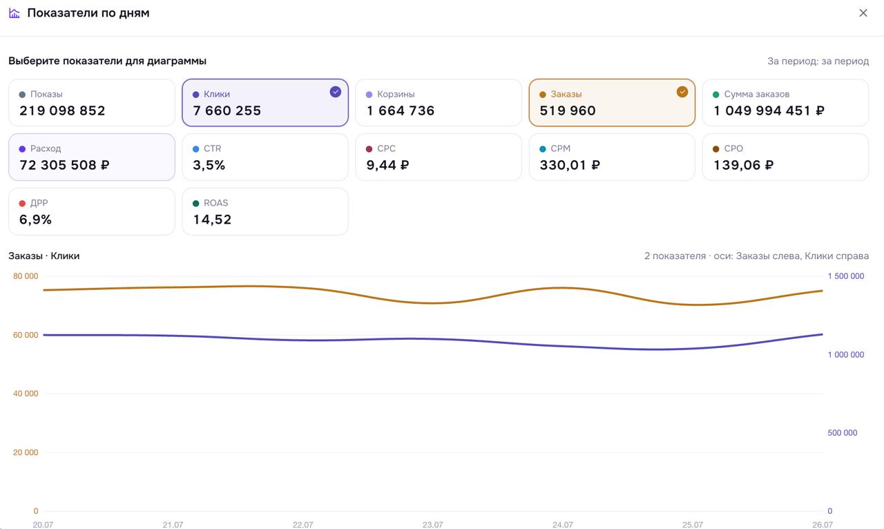This screenshot has width=884, height=529.
Task: Click the 25.07 date on the x-axis
Action: pyautogui.click(x=693, y=525)
